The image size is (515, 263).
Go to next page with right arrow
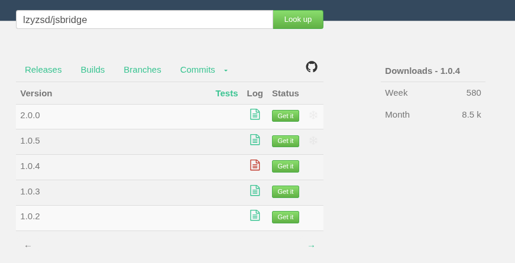click(x=311, y=246)
